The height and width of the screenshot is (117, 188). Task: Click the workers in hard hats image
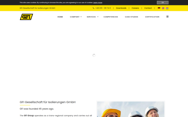[131, 109]
